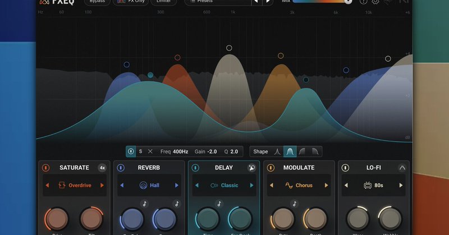Select the red-orange EQ node near 300 Hz
The width and height of the screenshot is (449, 235).
pyautogui.click(x=177, y=58)
